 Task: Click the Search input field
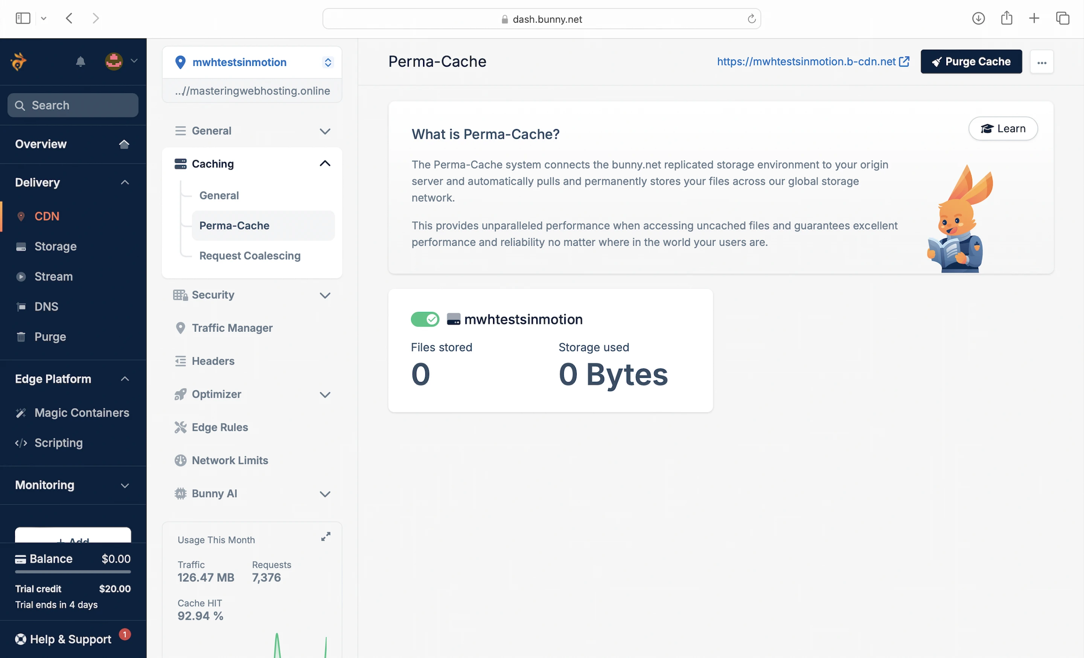(x=73, y=105)
